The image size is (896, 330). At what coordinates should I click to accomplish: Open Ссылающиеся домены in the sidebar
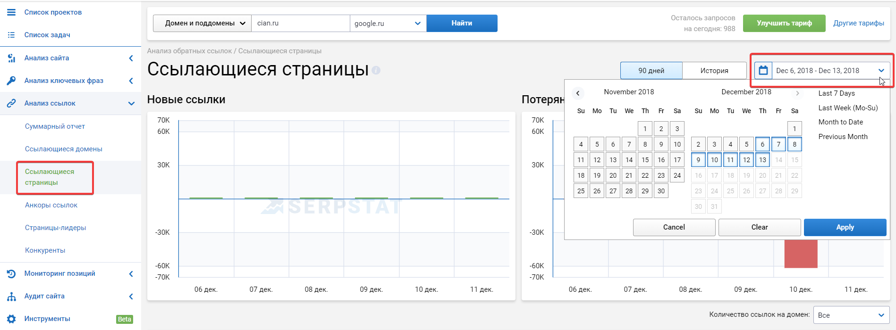[64, 149]
